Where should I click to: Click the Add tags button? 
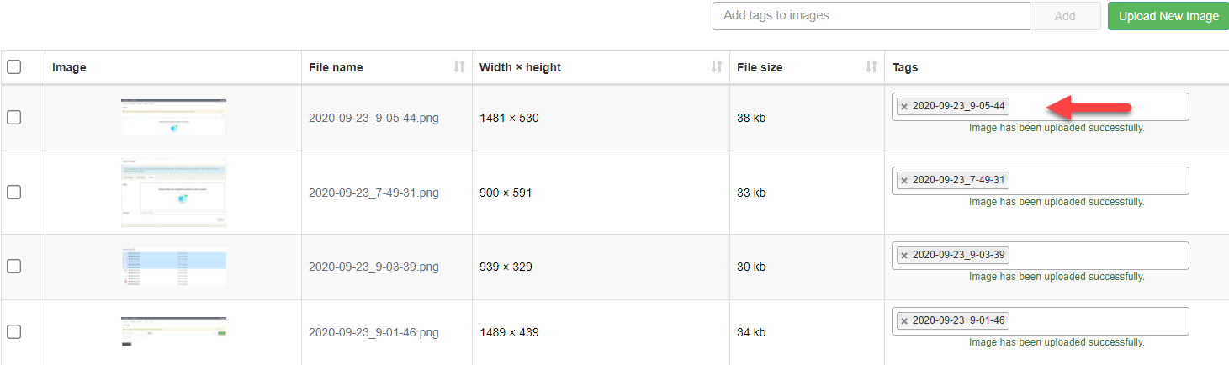point(1065,16)
